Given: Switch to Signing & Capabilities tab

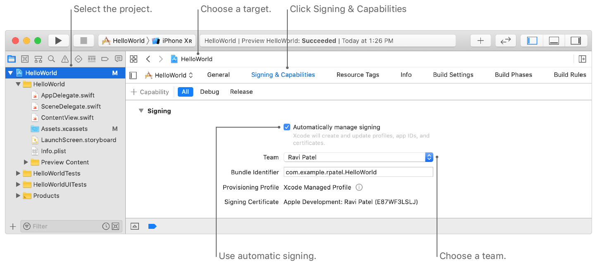Looking at the screenshot, I should click(x=283, y=75).
